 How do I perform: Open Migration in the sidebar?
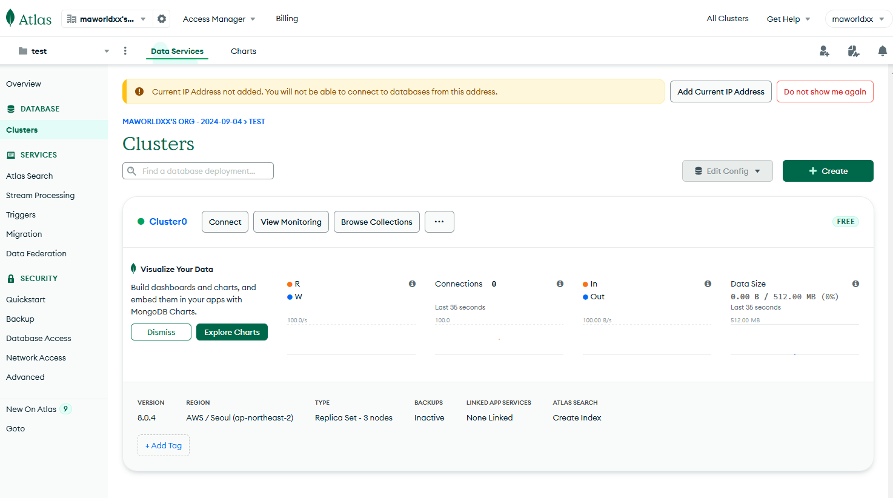(x=24, y=234)
